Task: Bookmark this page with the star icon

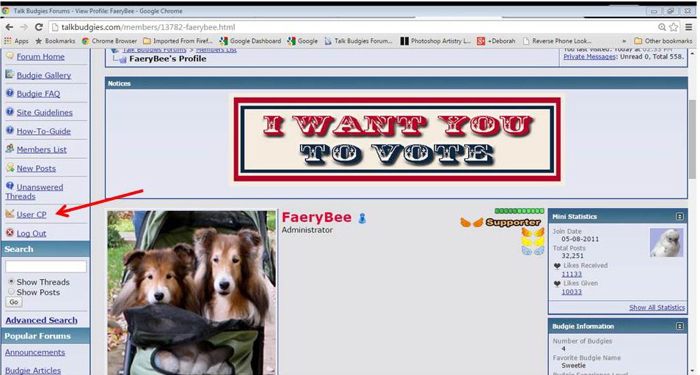Action: [673, 27]
